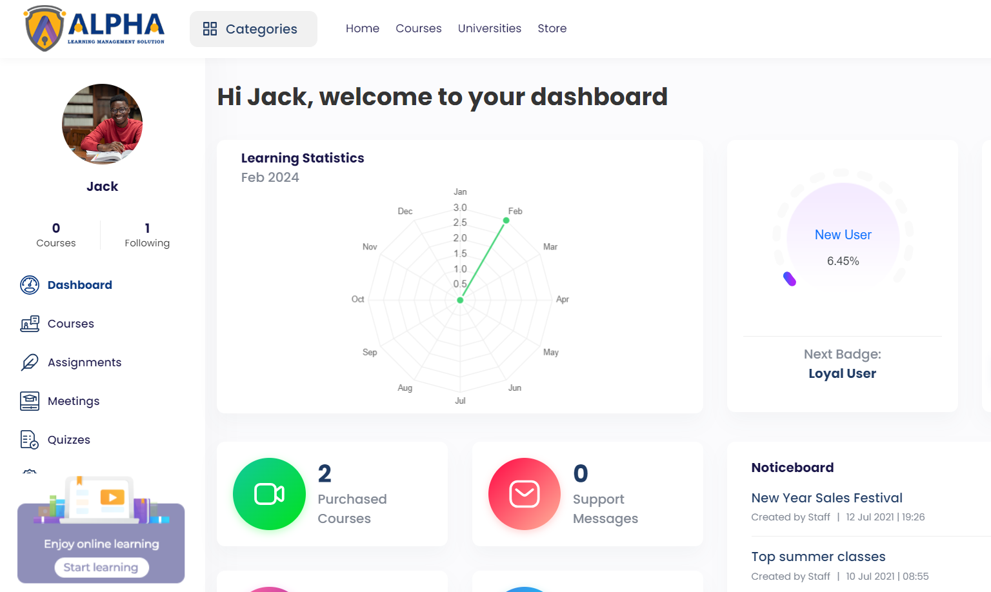
Task: Open the Courses top navigation link
Action: point(418,28)
